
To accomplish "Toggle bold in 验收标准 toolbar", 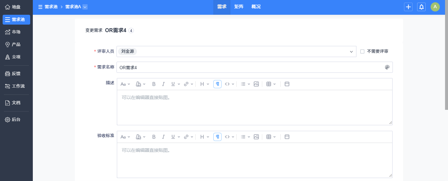I will click(x=154, y=137).
